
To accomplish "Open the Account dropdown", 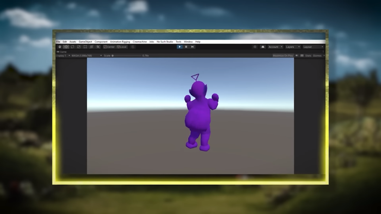I will 275,47.
